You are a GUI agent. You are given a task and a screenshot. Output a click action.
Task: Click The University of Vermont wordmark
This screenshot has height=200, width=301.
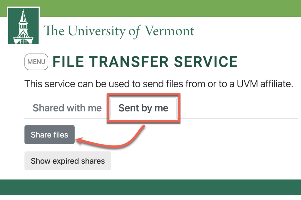pos(118,30)
